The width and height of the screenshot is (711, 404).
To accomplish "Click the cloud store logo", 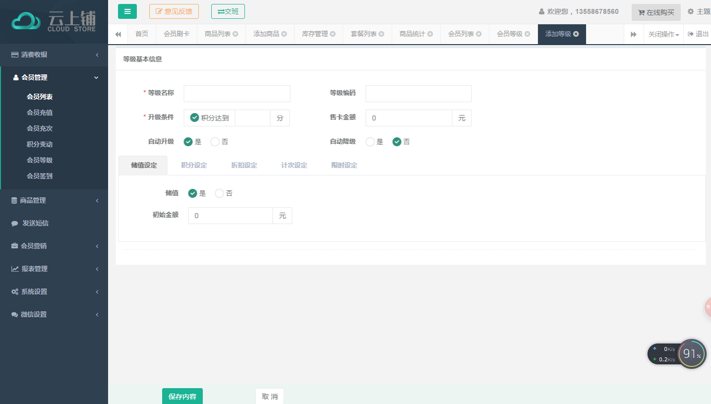I will click(x=54, y=21).
